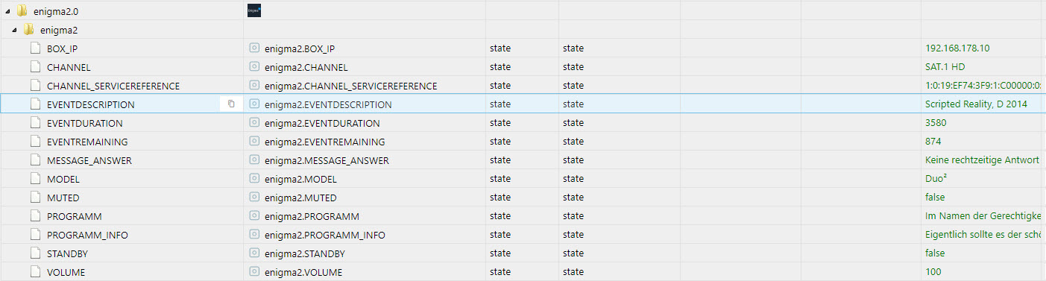Click the VOLUME value 100
Screen dimensions: 1046x281
pyautogui.click(x=933, y=272)
